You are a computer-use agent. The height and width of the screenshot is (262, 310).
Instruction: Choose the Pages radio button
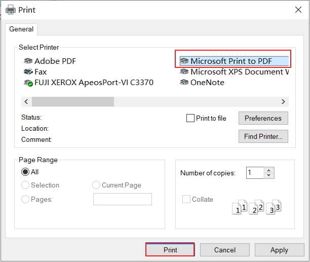(25, 199)
